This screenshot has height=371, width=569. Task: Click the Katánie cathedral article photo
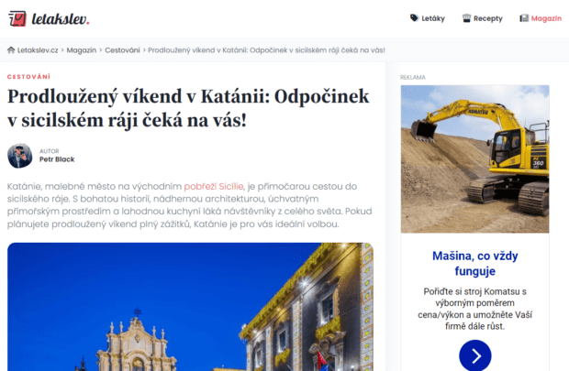point(190,307)
